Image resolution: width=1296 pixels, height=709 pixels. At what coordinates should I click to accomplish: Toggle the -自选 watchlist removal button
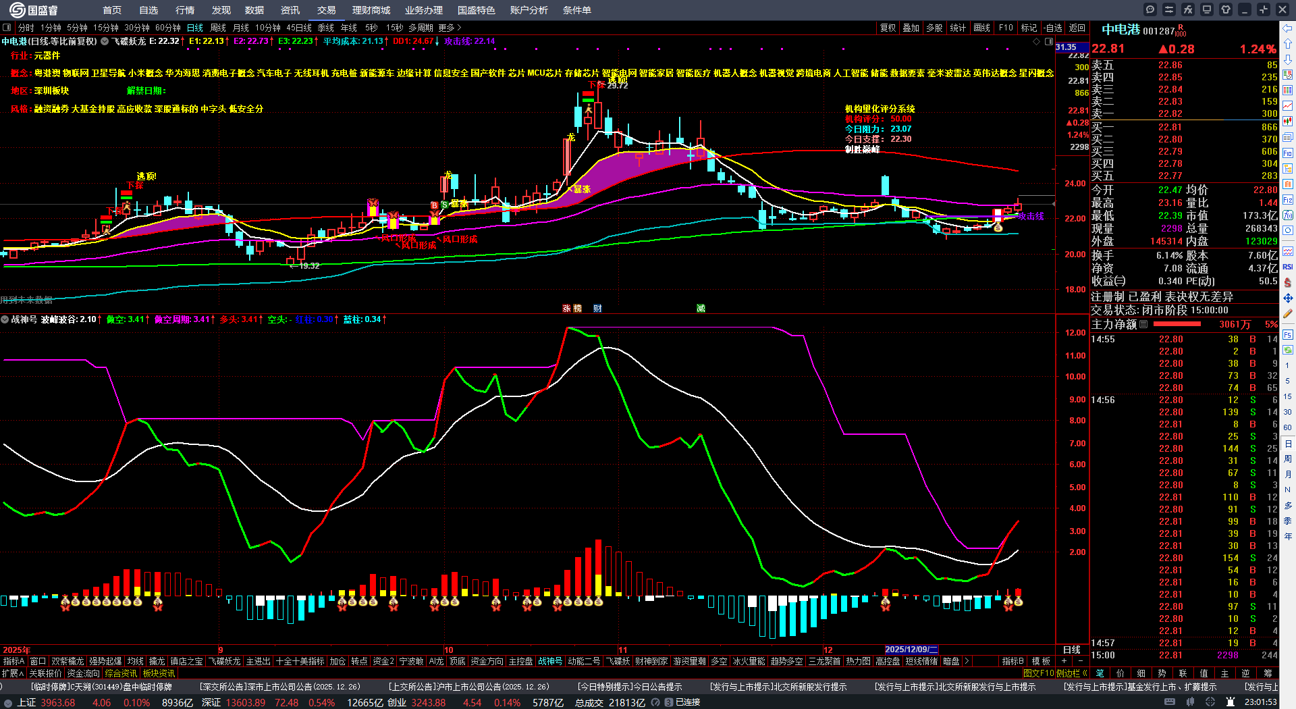[x=1053, y=28]
